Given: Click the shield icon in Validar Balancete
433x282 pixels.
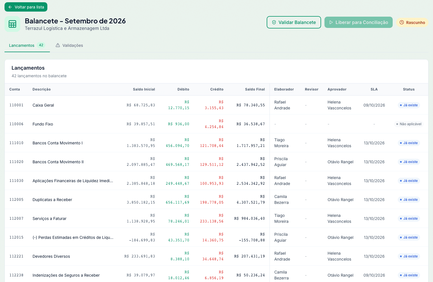Looking at the screenshot, I should (274, 22).
